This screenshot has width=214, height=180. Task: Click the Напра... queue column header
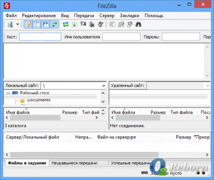click(84, 137)
